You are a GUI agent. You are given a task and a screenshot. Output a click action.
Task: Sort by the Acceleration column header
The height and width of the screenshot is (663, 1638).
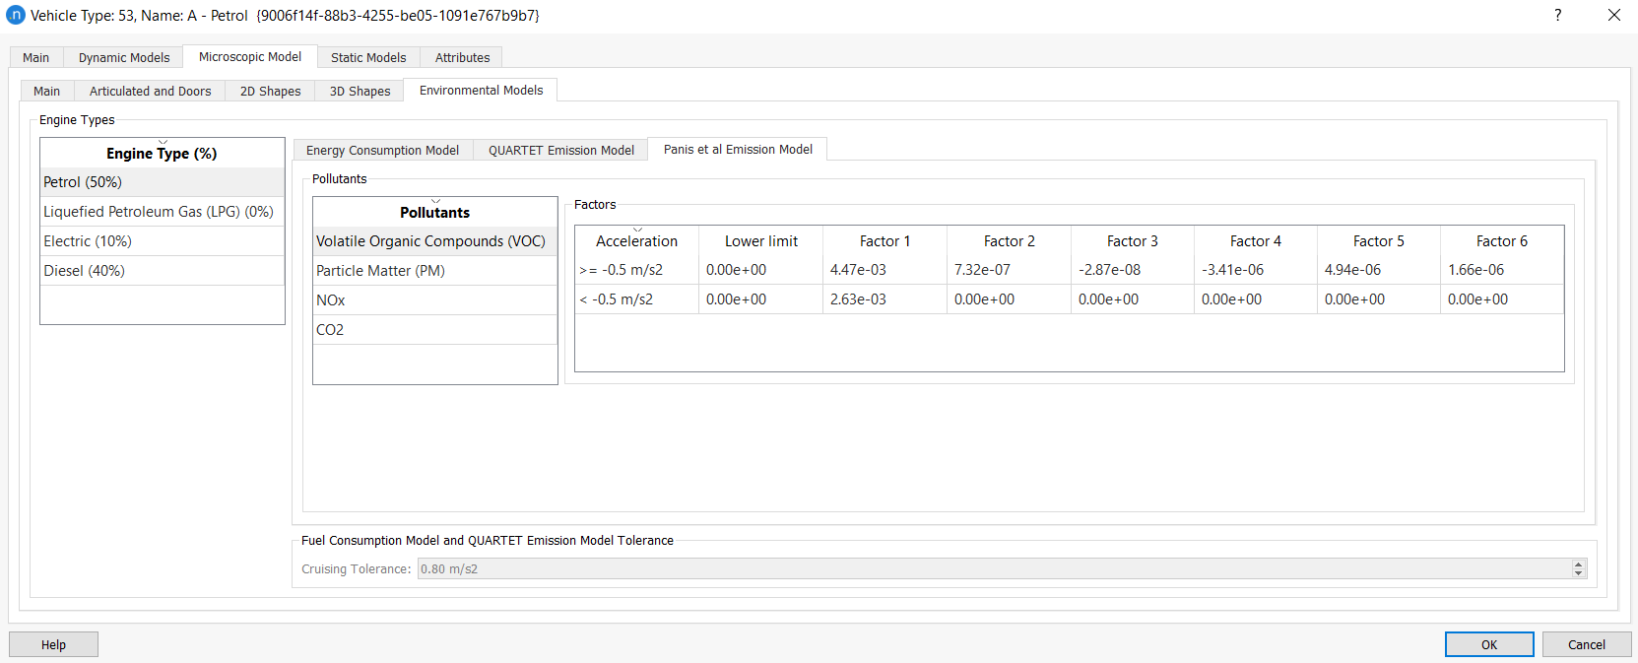636,240
